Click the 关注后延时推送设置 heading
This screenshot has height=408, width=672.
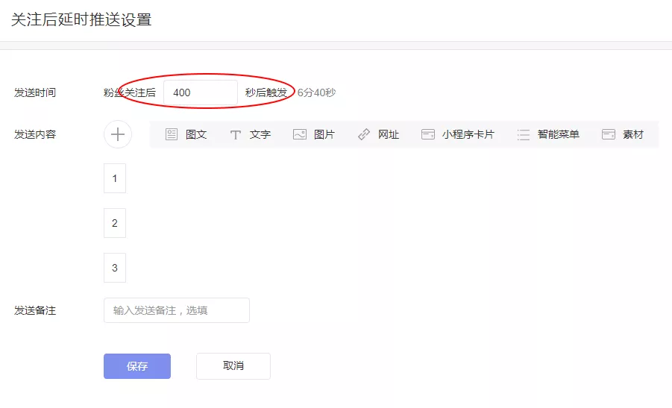point(81,19)
